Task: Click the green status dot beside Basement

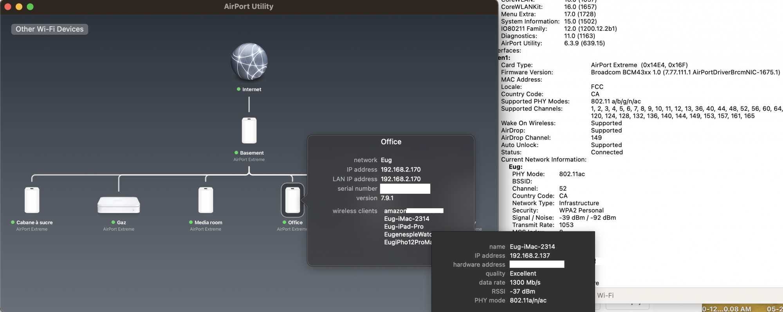Action: tap(236, 153)
